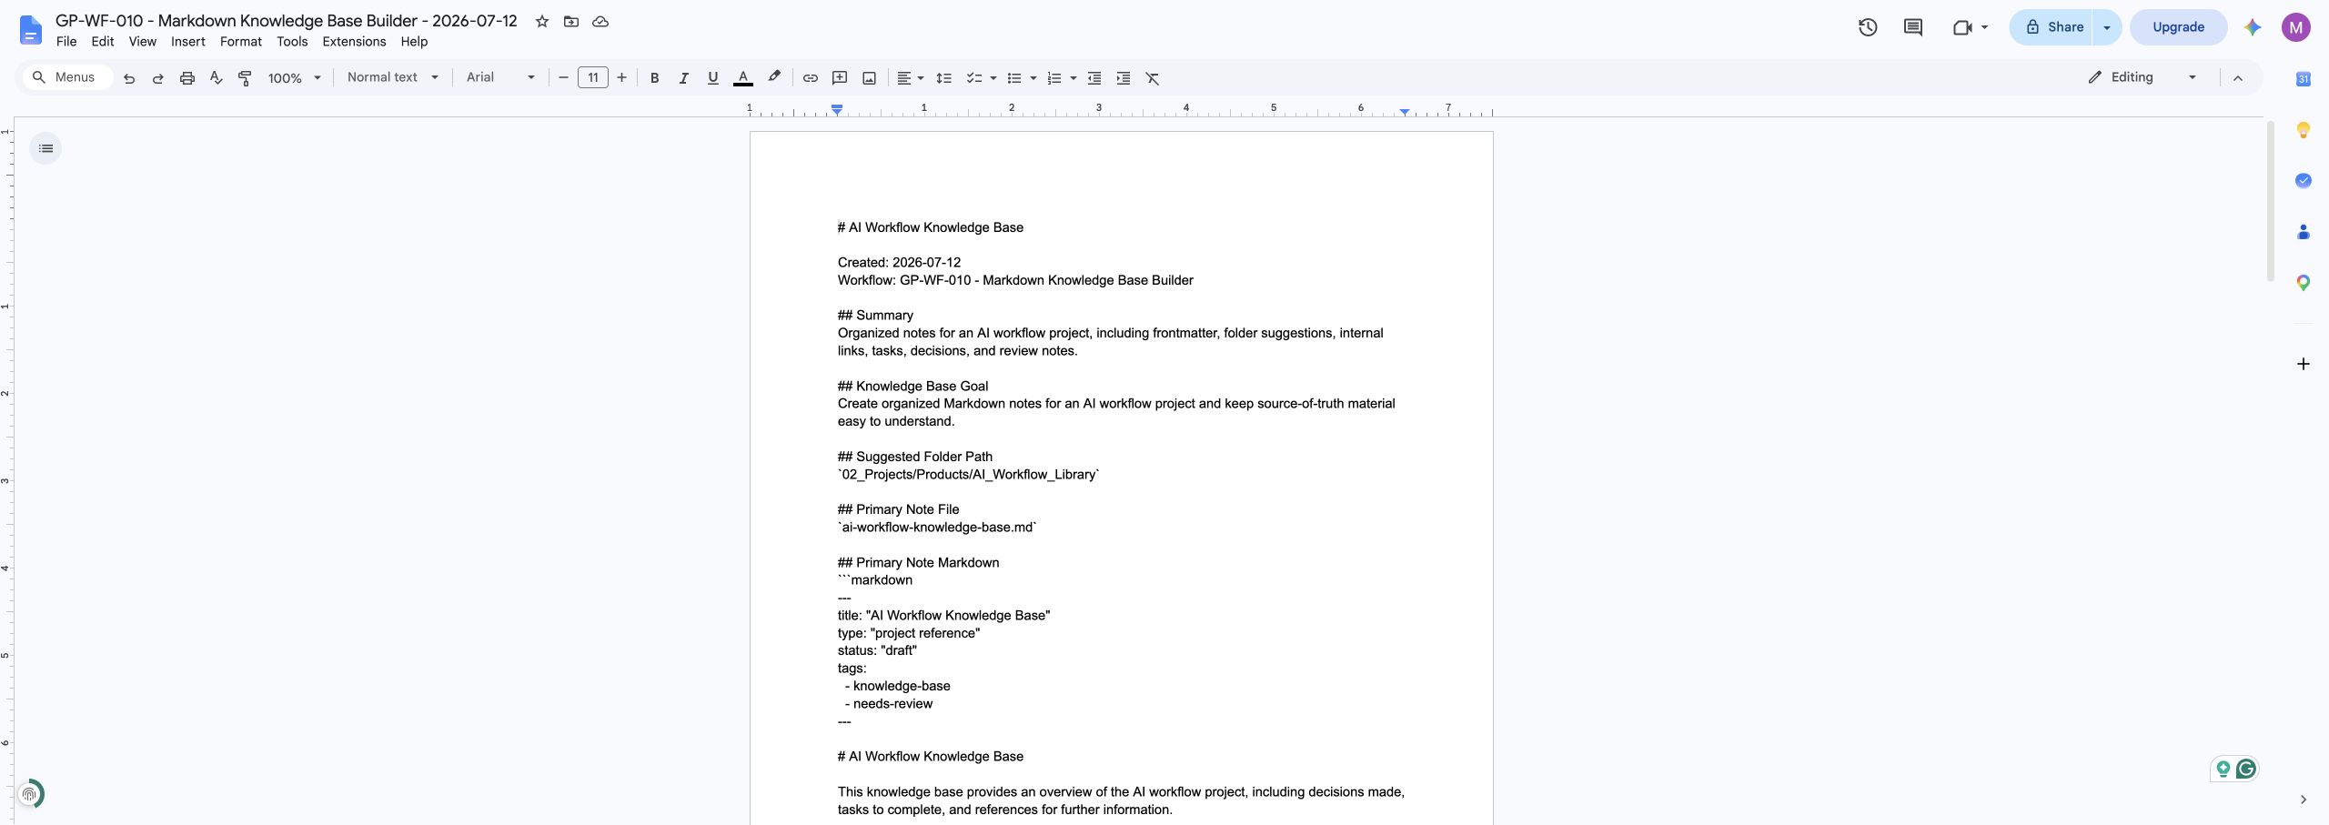Increase the indent

(x=1124, y=78)
